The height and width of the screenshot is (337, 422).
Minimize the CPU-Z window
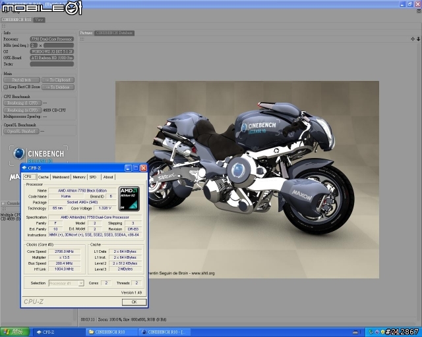(128, 168)
